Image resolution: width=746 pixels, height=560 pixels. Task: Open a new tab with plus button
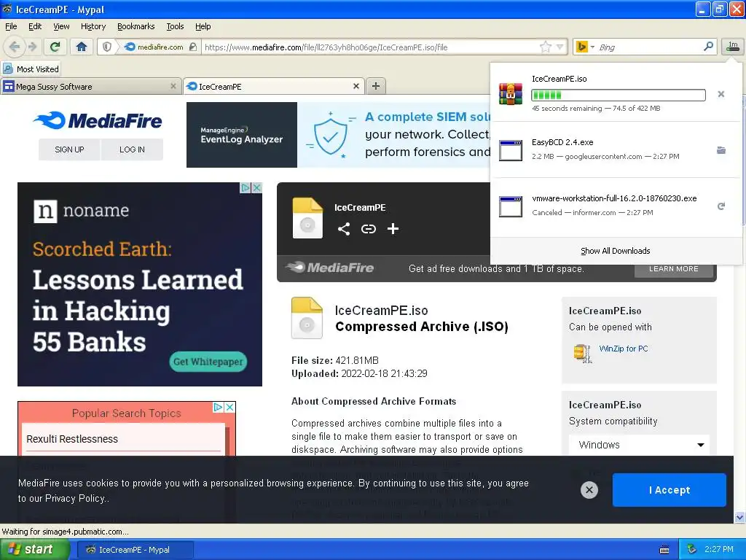(376, 86)
